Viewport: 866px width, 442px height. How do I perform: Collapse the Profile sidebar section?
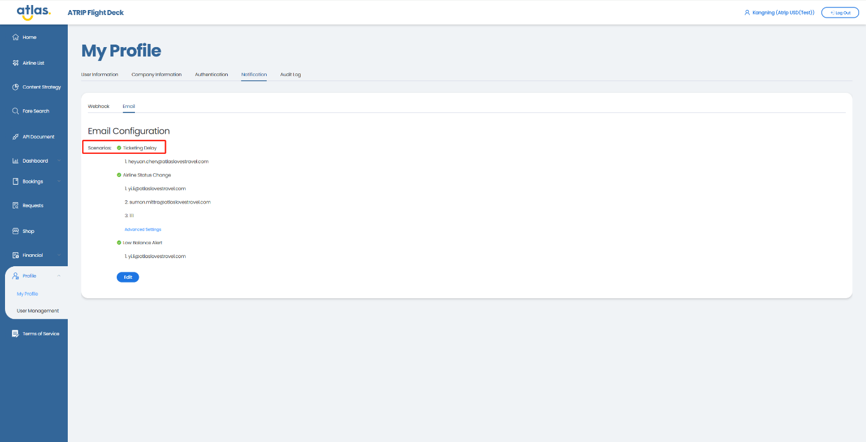coord(58,276)
